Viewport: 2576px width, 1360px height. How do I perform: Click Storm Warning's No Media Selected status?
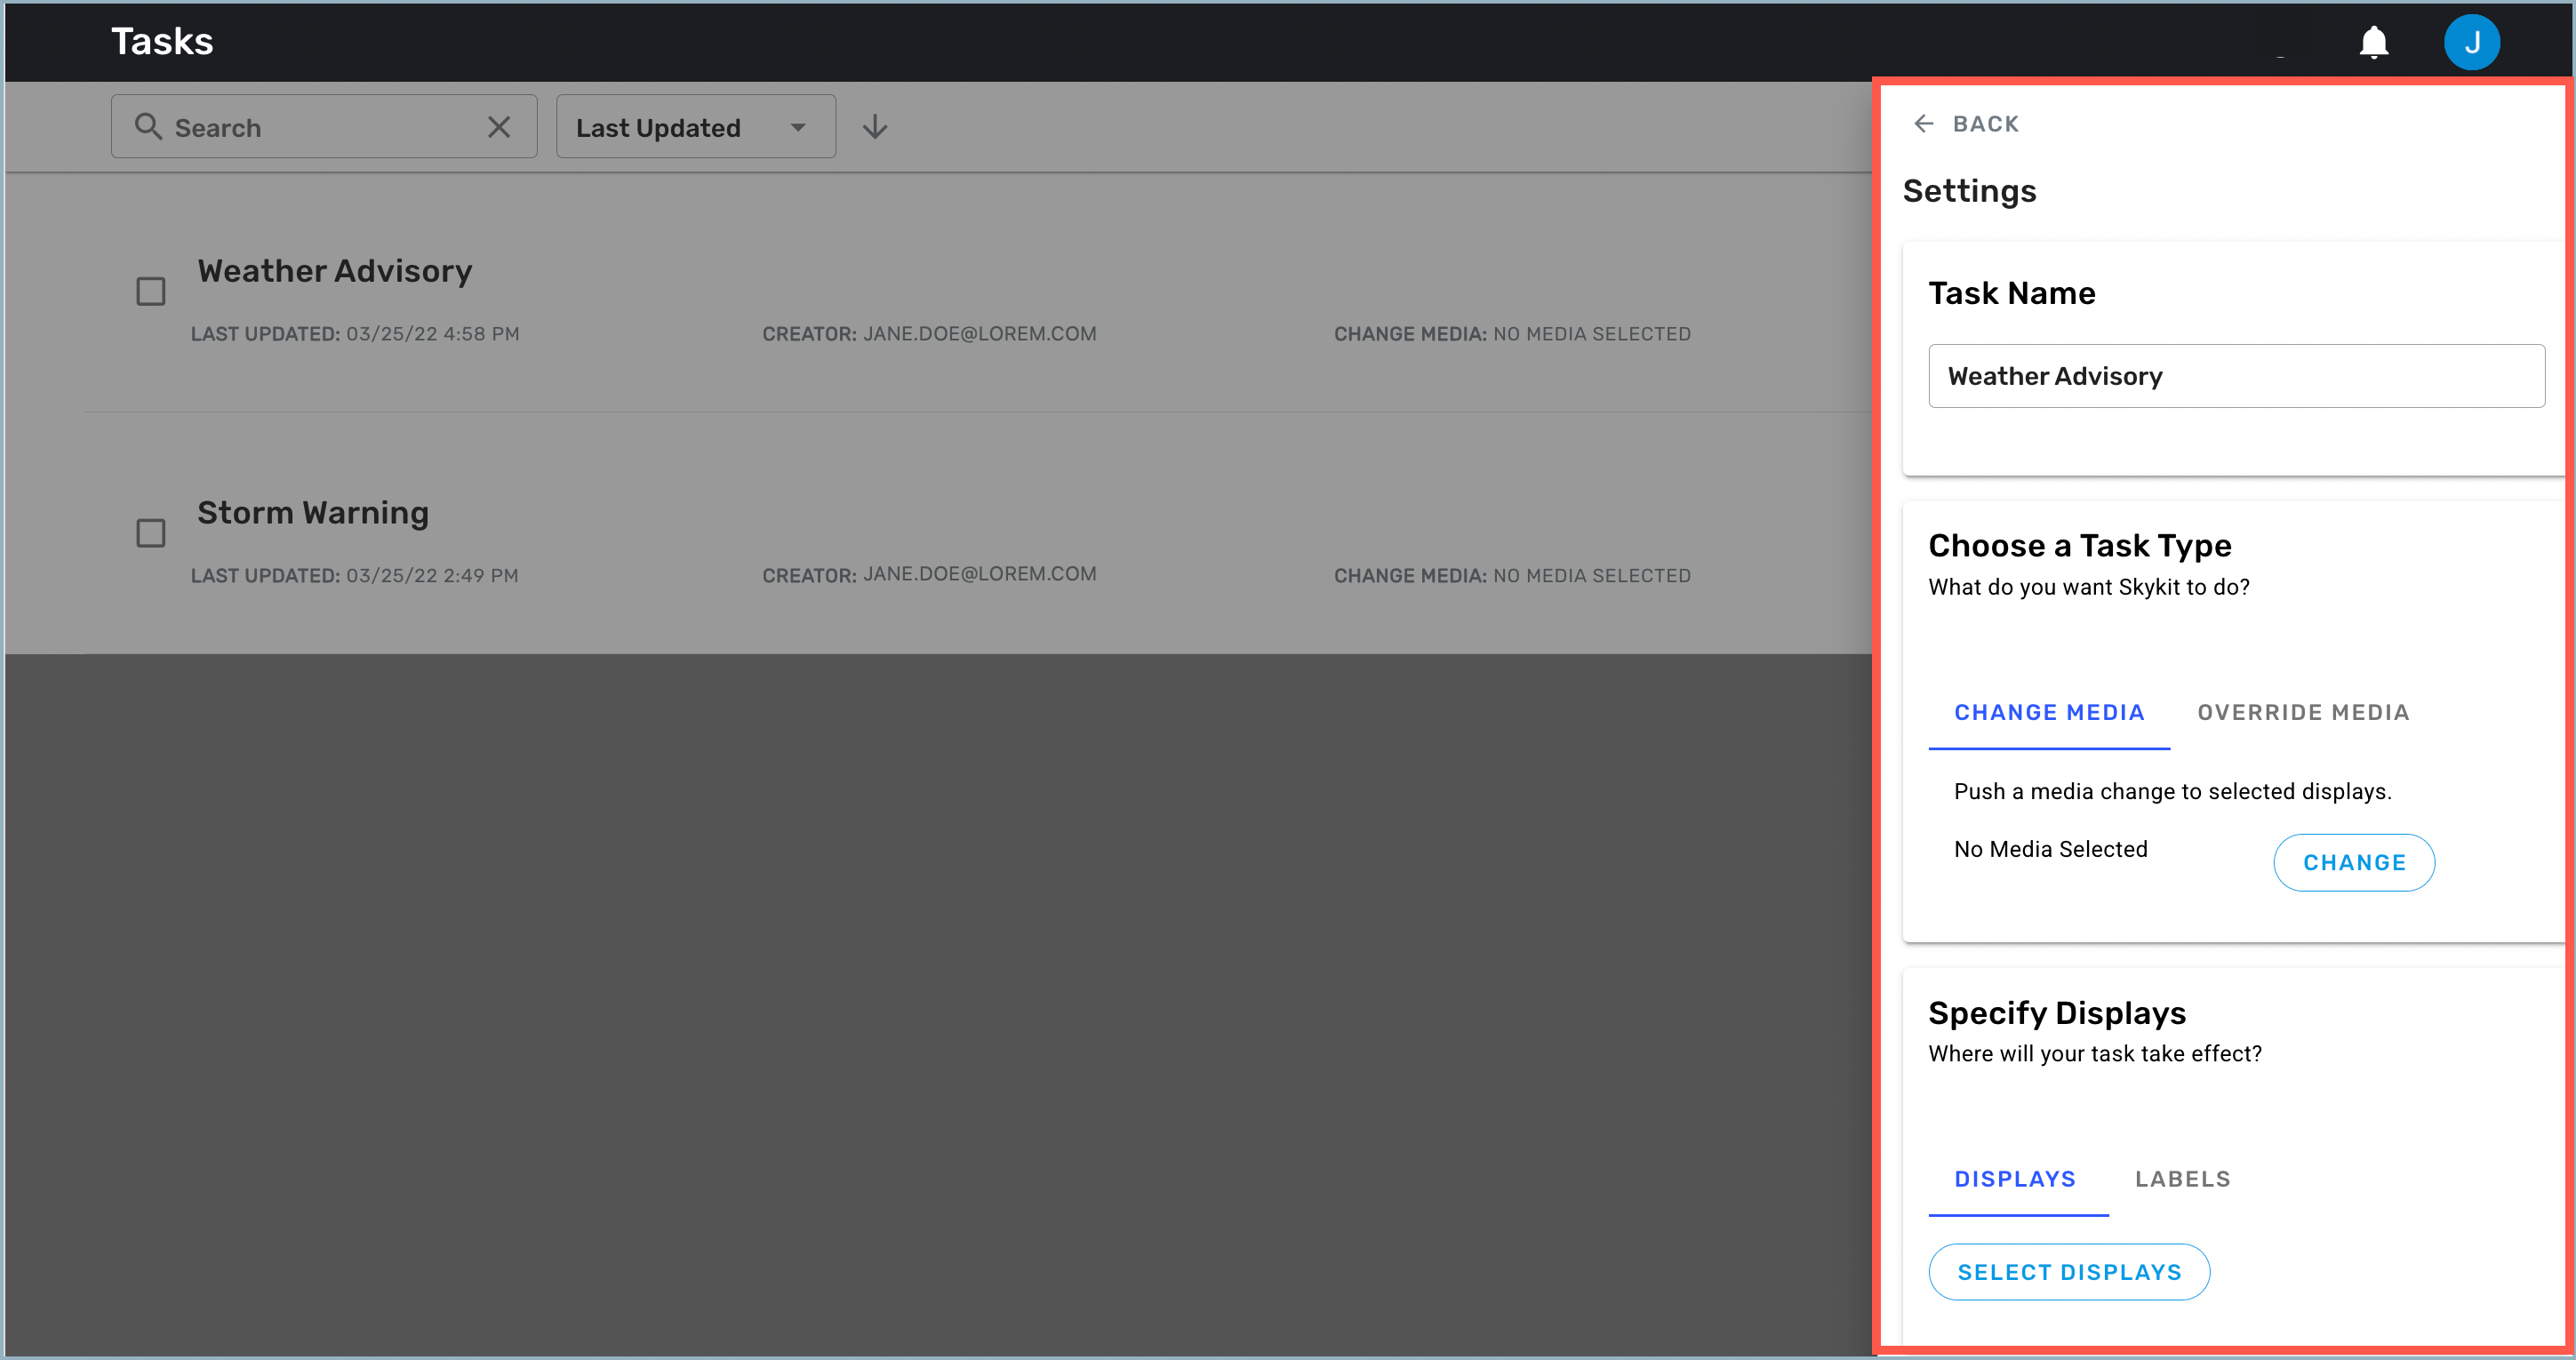(x=1592, y=576)
